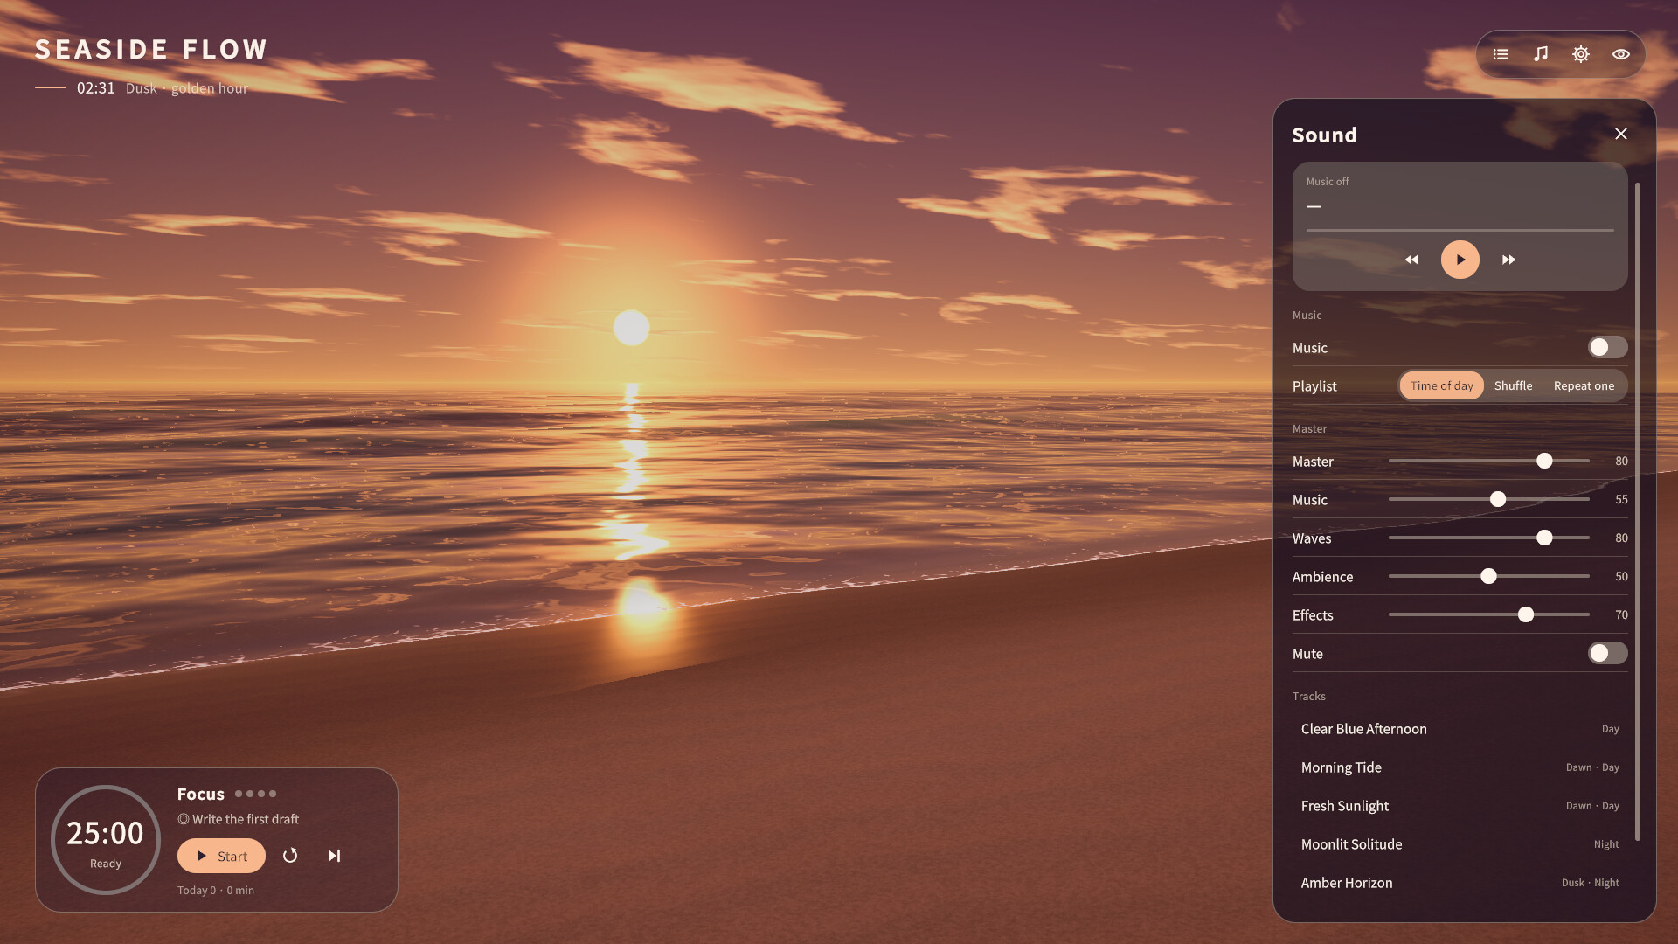Adjust the Master volume slider
The width and height of the screenshot is (1678, 944).
[1489, 461]
